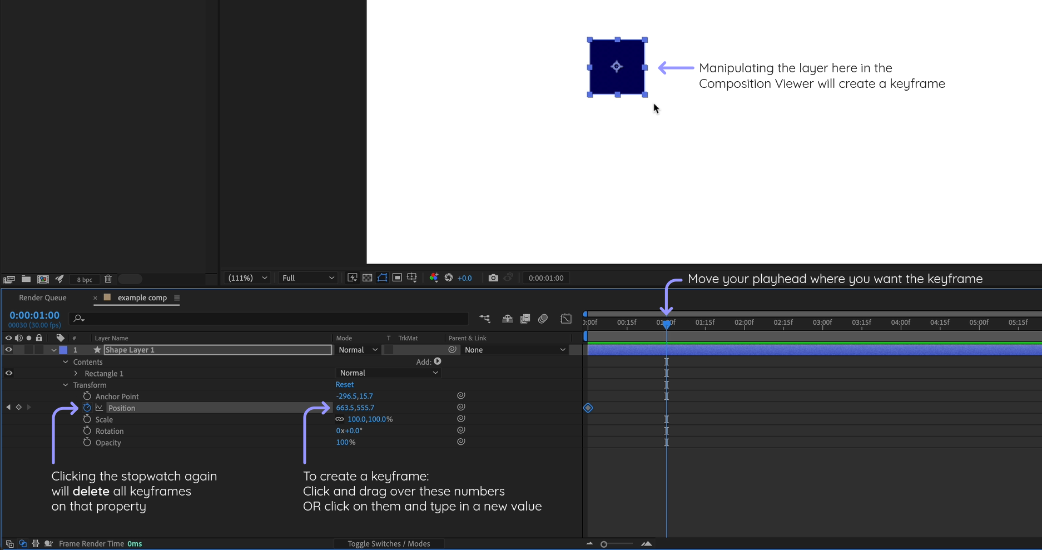Enable Motion Blur for the composition
The width and height of the screenshot is (1042, 550).
(543, 318)
